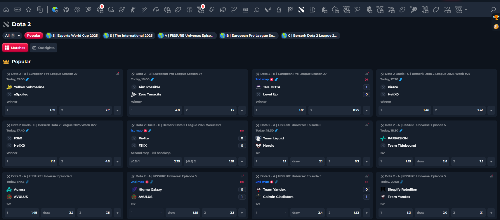Viewport: 500px width, 220px height.
Task: Select the Counter-Strike soldier icon
Action: click(x=133, y=10)
